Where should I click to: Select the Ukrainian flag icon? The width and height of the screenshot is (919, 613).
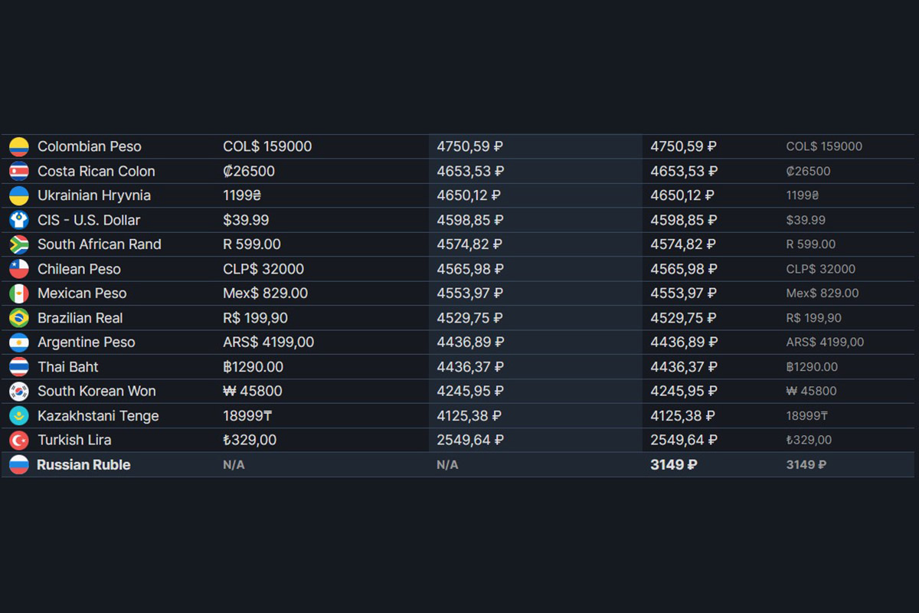click(19, 195)
